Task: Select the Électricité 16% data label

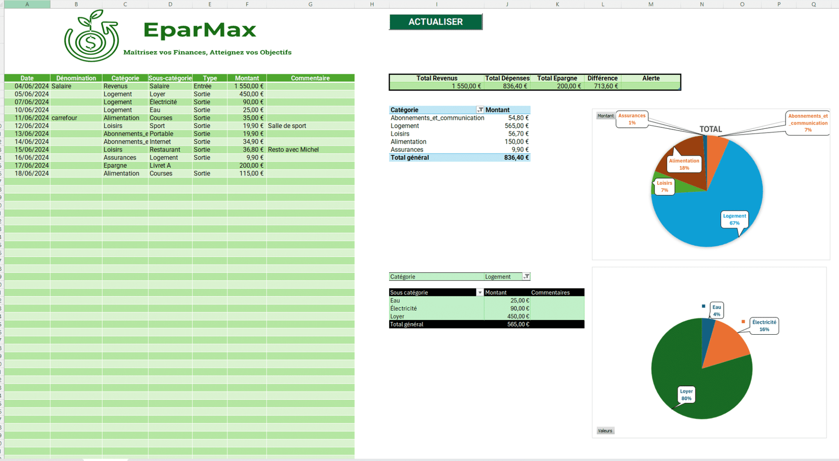Action: click(764, 326)
